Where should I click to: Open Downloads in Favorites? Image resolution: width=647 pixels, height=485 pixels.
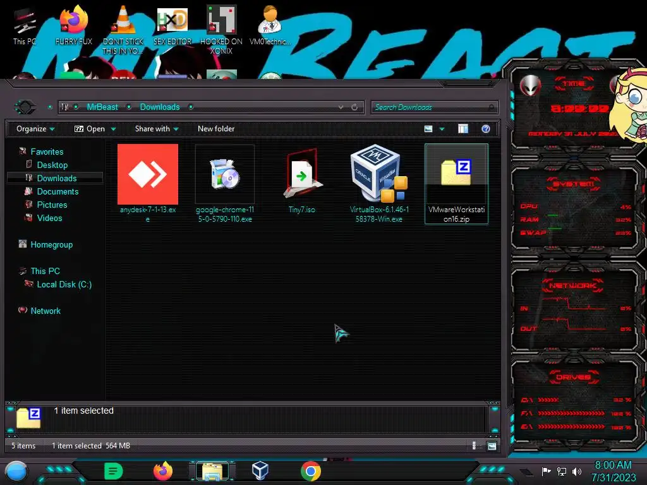click(x=56, y=178)
